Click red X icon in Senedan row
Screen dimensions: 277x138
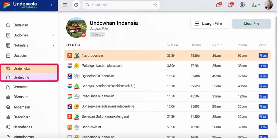(70, 116)
